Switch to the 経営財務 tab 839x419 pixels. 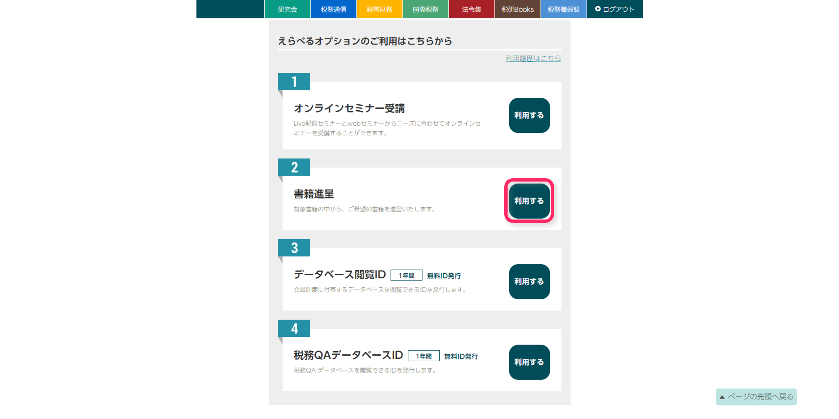[380, 9]
